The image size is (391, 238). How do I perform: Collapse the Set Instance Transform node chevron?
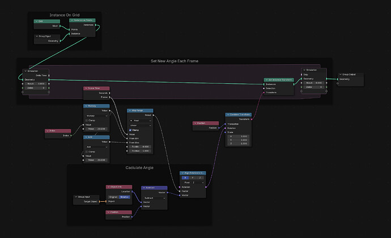[x=266, y=80]
